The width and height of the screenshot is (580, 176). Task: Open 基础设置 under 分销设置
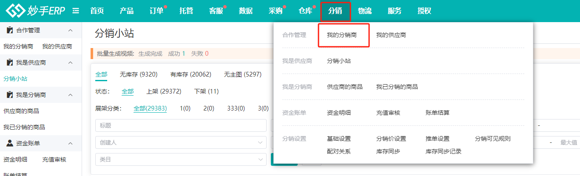point(339,139)
